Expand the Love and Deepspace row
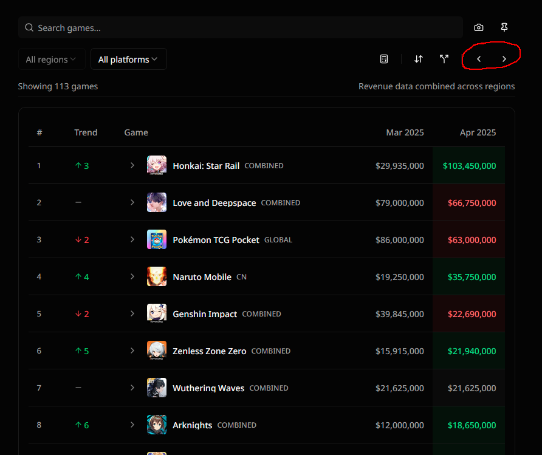 point(132,202)
